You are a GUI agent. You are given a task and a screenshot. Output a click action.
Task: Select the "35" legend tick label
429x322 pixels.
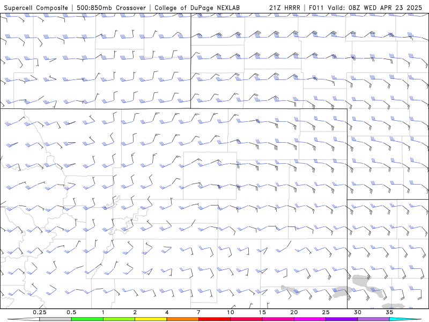[389, 312]
